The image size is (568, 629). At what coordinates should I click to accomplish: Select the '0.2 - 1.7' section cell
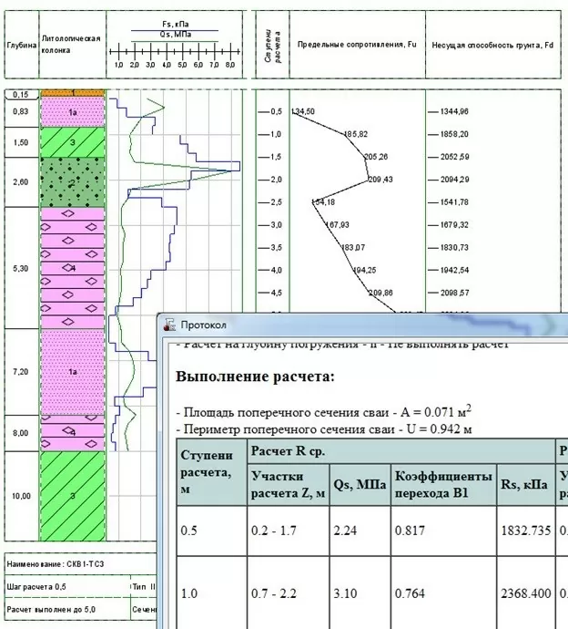point(289,531)
